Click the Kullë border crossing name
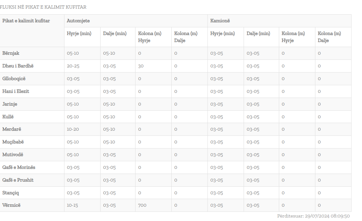 click(x=8, y=117)
